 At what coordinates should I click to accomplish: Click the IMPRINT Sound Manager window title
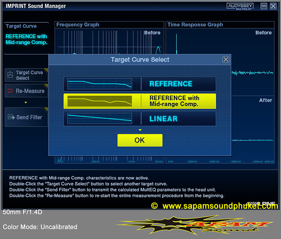36,6
